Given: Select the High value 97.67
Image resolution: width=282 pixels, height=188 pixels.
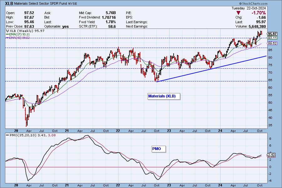Looking at the screenshot, I should 29,18.
